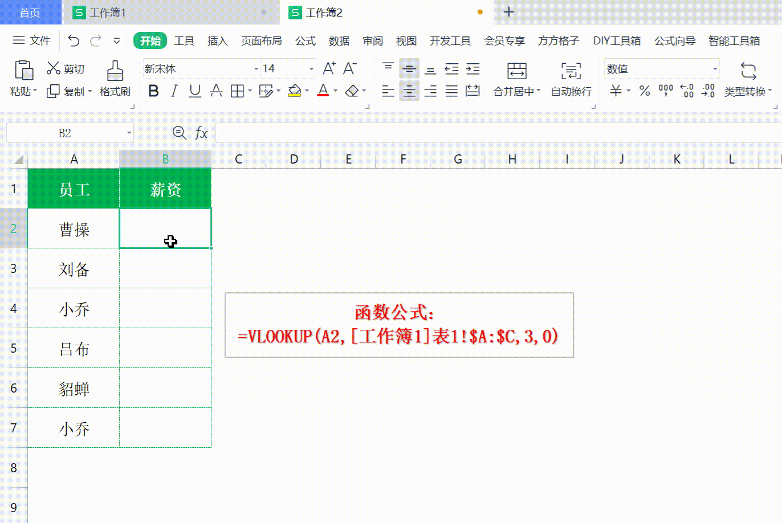
Task: Click the 薪资 header cell
Action: [165, 189]
